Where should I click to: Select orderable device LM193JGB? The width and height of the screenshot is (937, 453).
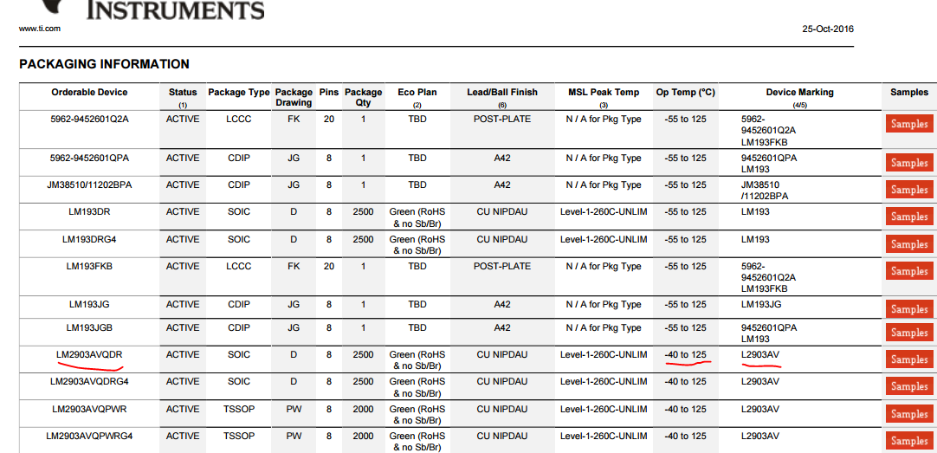[x=90, y=327]
